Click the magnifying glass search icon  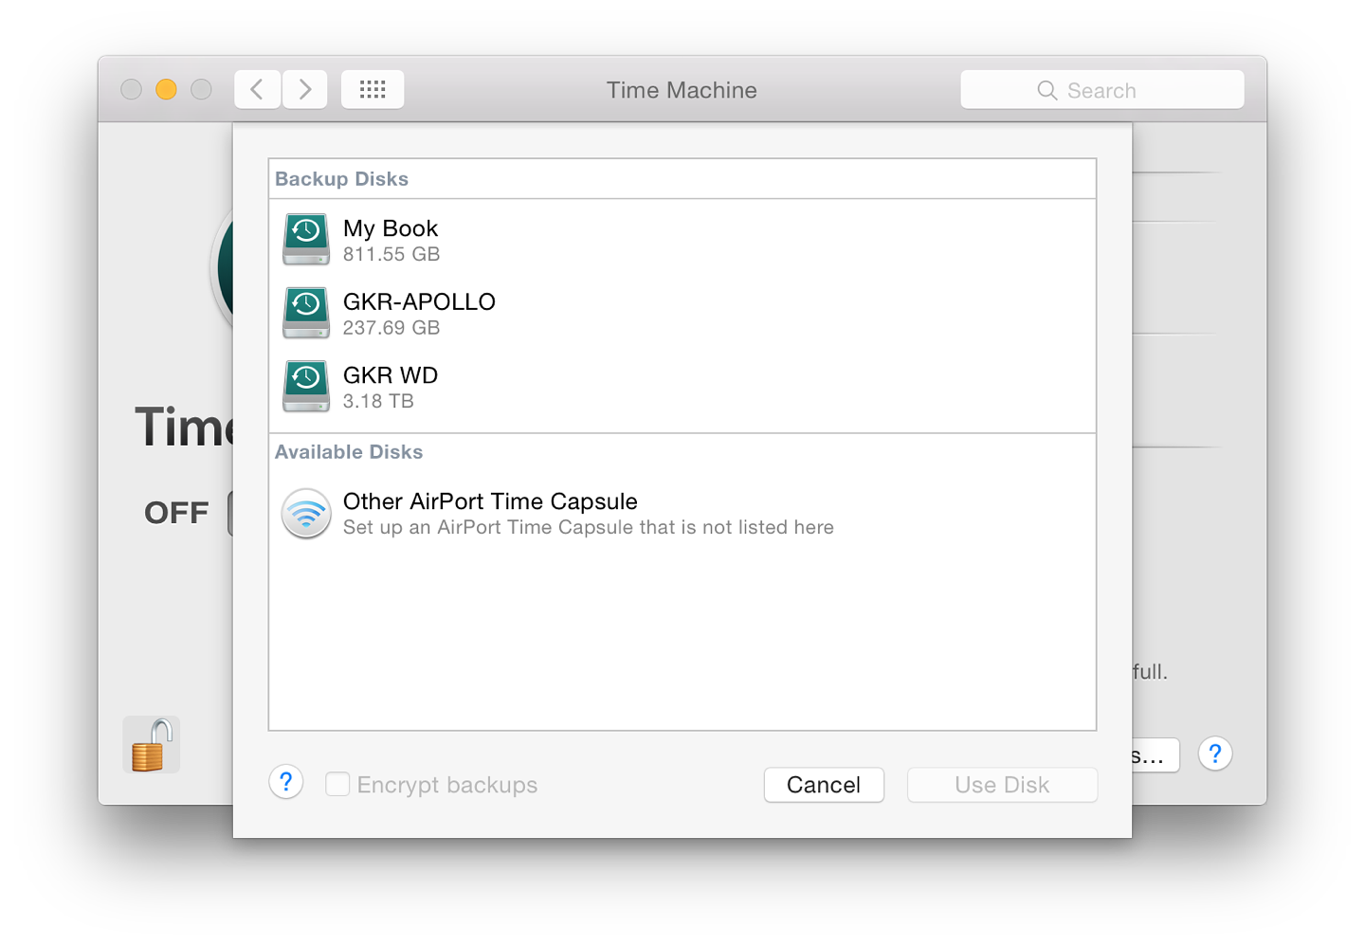[x=1046, y=90]
